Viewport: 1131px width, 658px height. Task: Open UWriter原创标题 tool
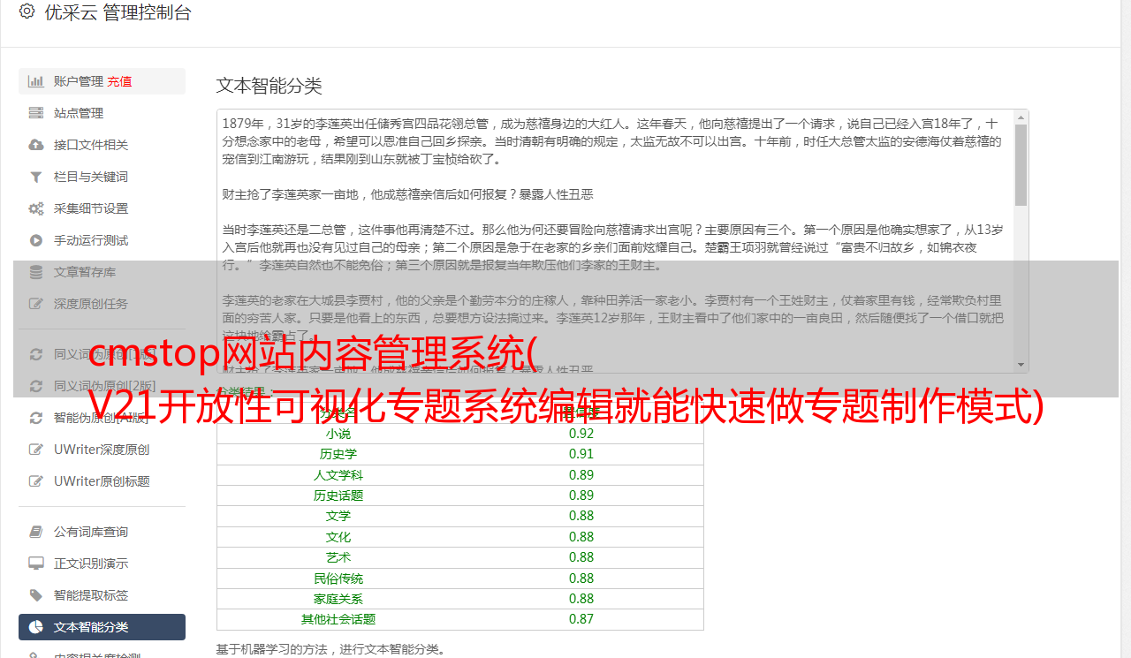[102, 481]
